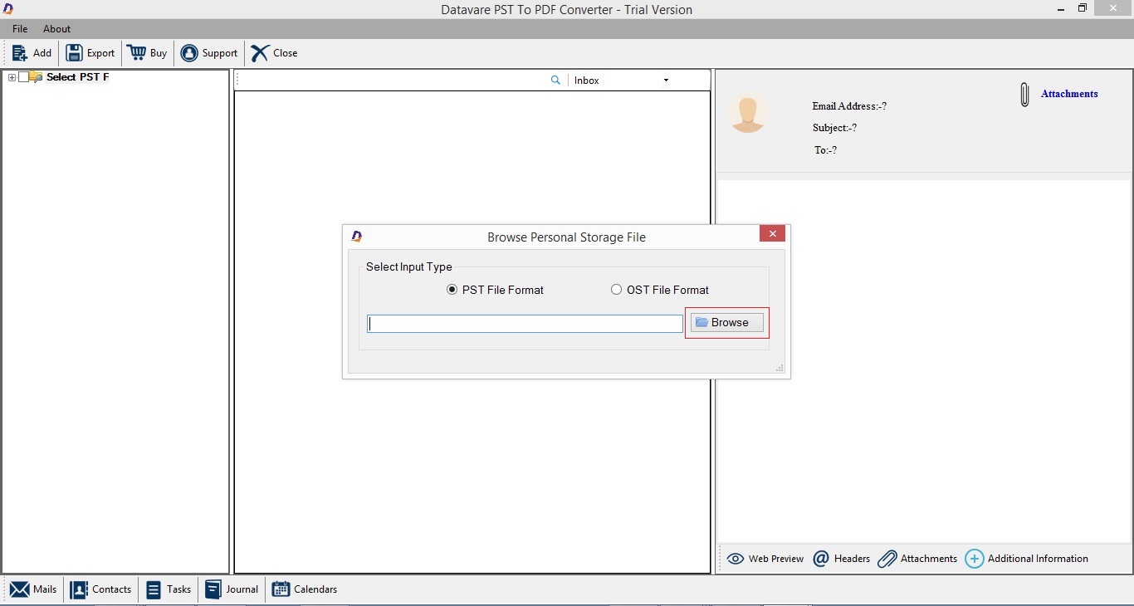Click the Browse button in dialog
Screen dimensions: 1134x606
pos(727,323)
